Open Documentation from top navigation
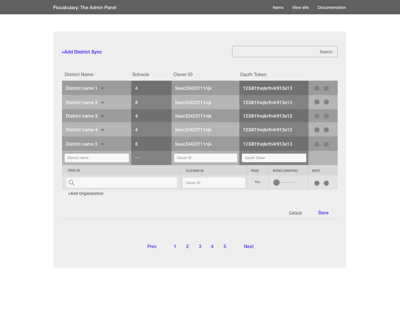400x329 pixels. coord(332,7)
